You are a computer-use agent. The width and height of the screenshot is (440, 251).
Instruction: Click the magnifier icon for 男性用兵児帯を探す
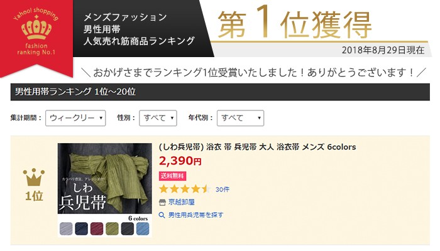click(x=162, y=215)
